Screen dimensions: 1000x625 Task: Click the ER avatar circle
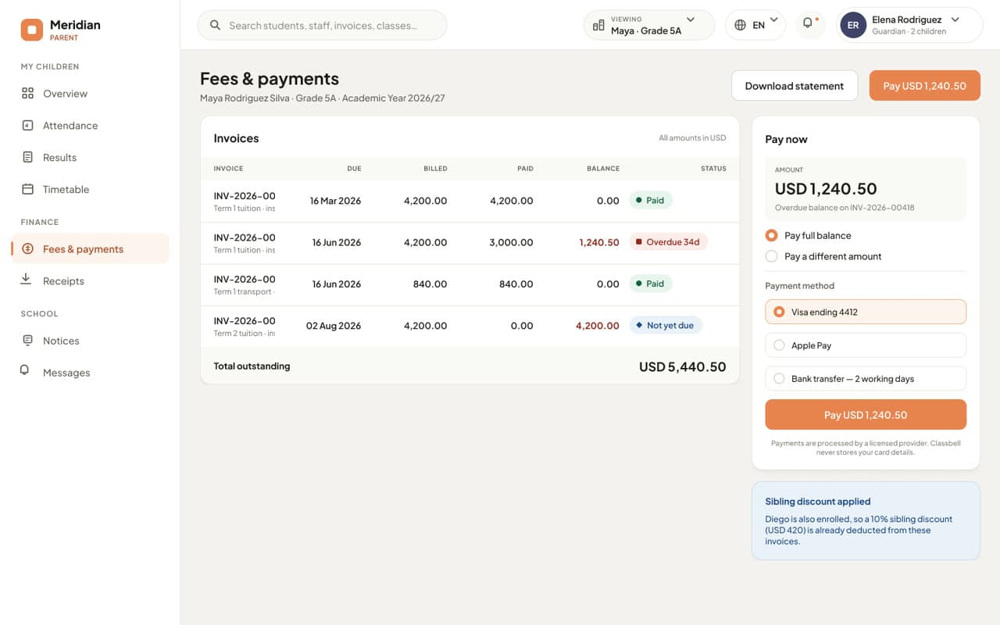click(853, 25)
